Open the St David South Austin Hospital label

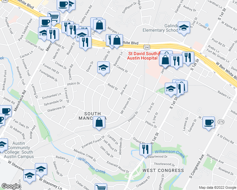(142, 56)
